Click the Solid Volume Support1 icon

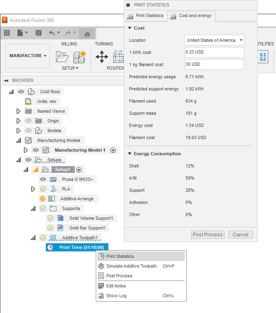click(60, 218)
